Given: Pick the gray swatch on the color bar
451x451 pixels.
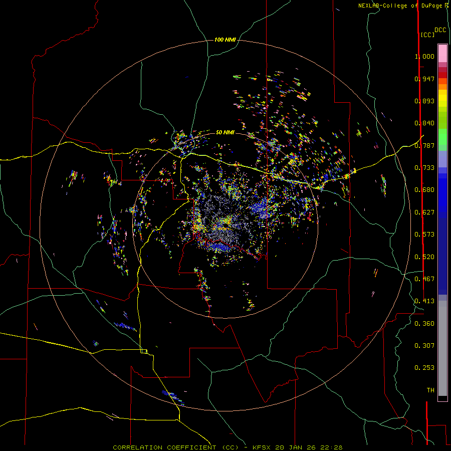Looking at the screenshot, I should coord(442,348).
